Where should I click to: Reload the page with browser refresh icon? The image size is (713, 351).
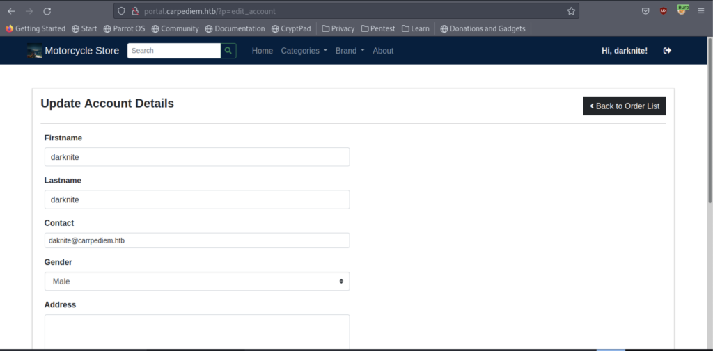click(x=47, y=11)
